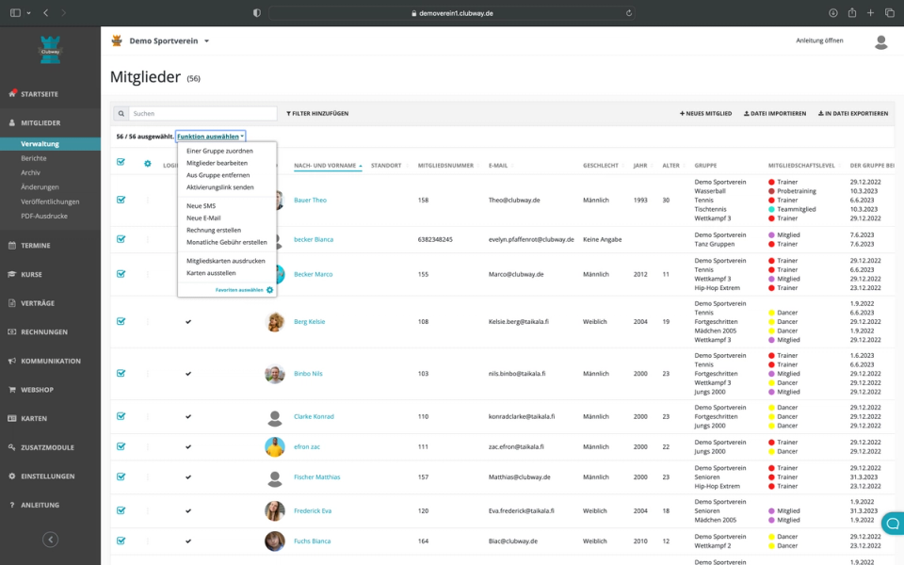The width and height of the screenshot is (904, 565).
Task: Uncheck the checkbox for Binbo Nils
Action: tap(121, 373)
